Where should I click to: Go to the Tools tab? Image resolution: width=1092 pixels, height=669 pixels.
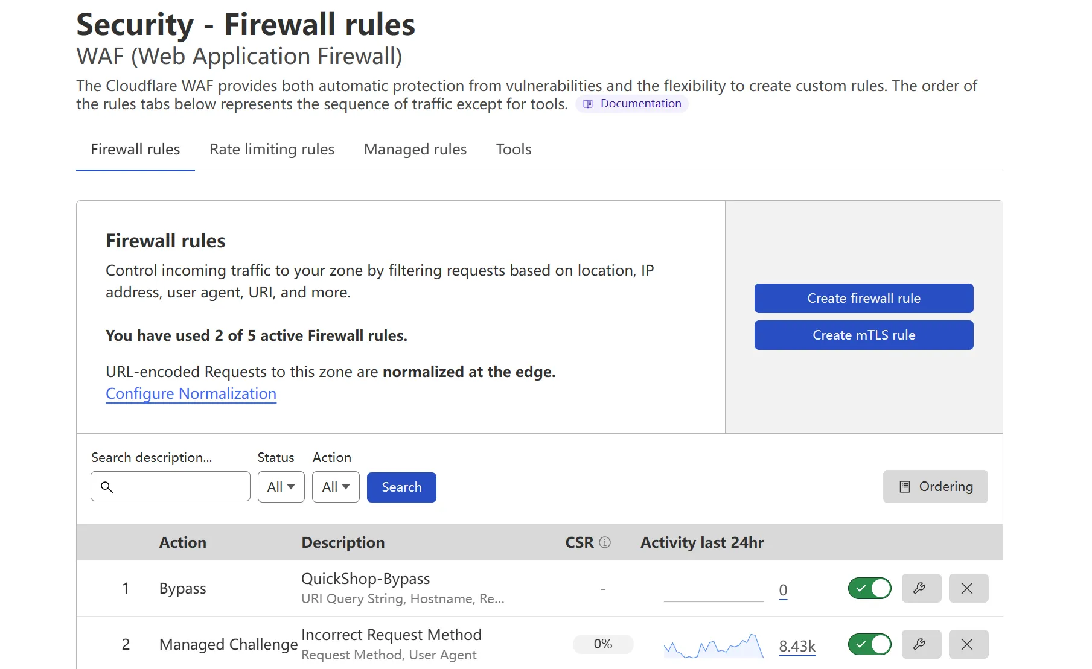(514, 150)
